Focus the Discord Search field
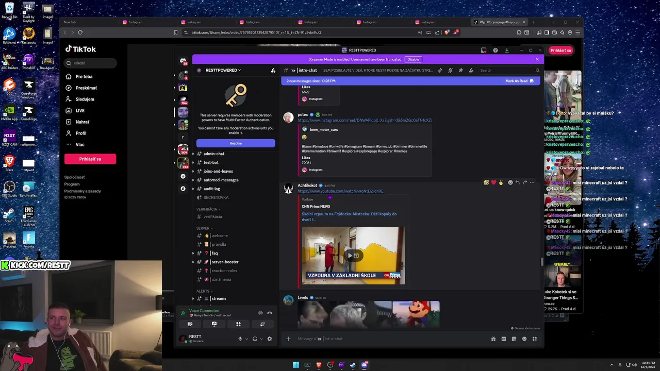660x371 pixels. point(509,70)
